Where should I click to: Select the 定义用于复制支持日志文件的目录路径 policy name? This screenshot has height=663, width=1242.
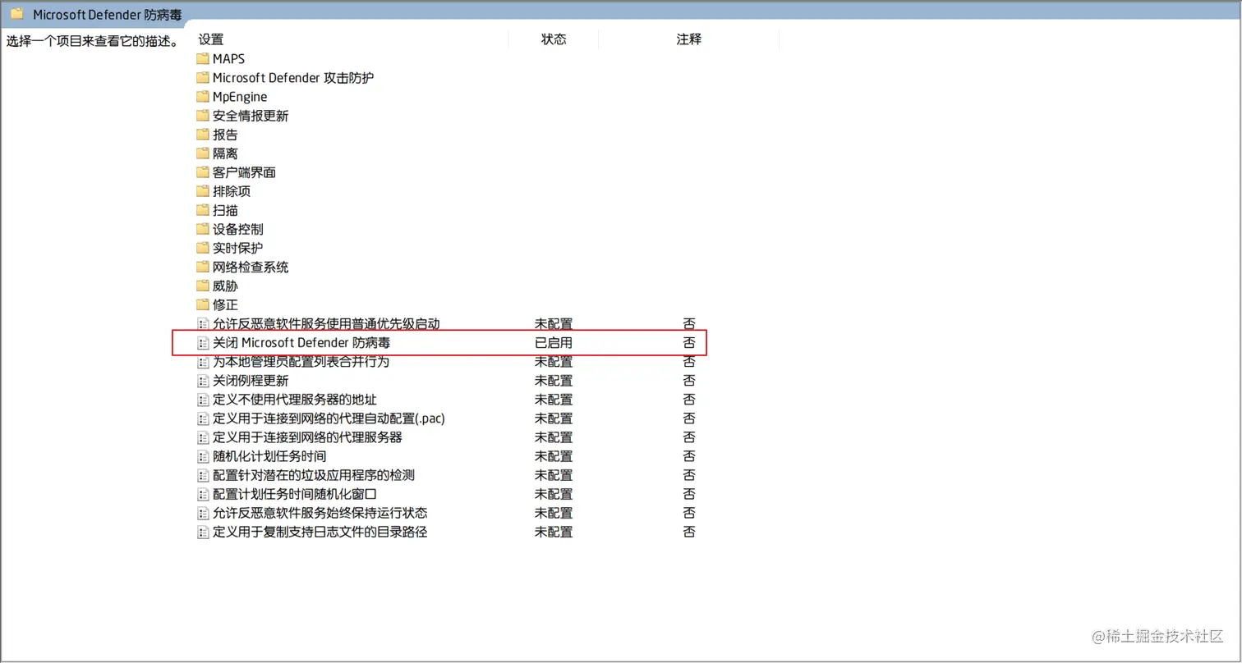(320, 532)
